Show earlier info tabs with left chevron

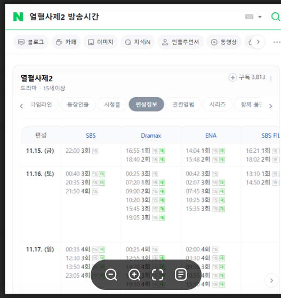[x=21, y=106]
